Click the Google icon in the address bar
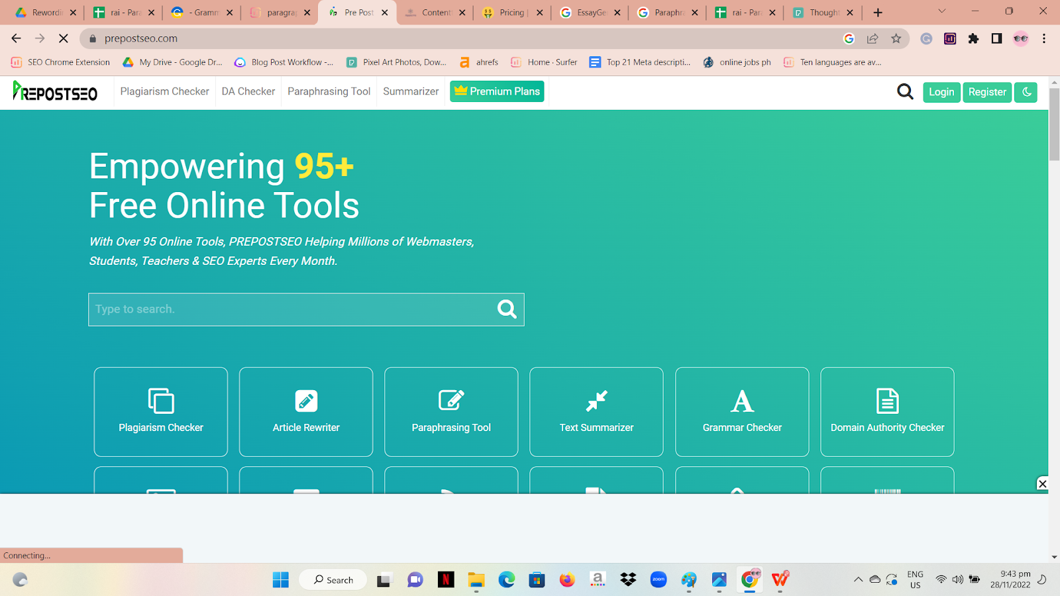The height and width of the screenshot is (596, 1060). pos(849,38)
